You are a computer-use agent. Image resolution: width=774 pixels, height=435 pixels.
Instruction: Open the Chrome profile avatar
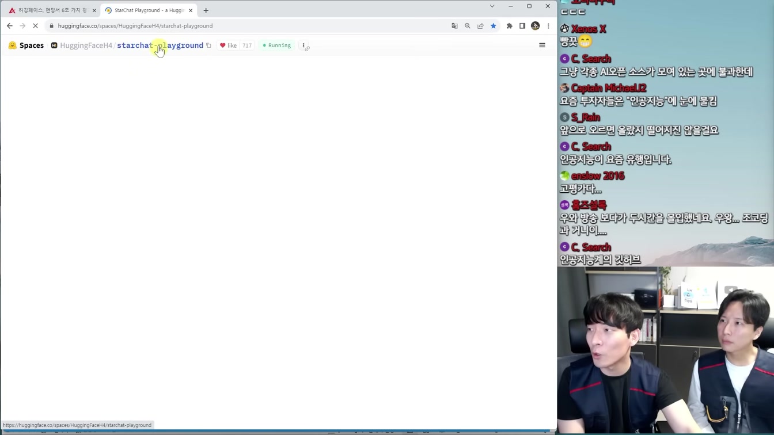pyautogui.click(x=535, y=26)
